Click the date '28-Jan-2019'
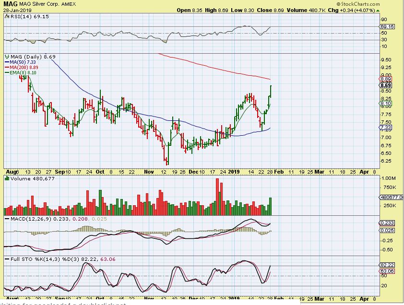Screen dimensions: 404x305 pyautogui.click(x=17, y=11)
